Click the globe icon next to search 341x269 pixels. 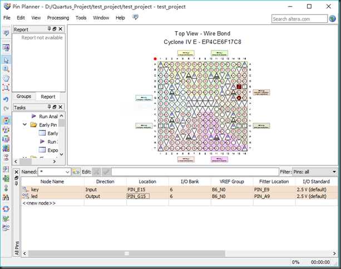(333, 19)
